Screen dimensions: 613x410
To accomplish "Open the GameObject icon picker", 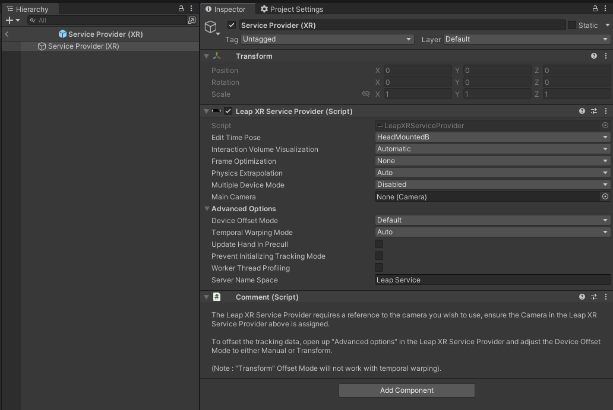I will tap(211, 27).
